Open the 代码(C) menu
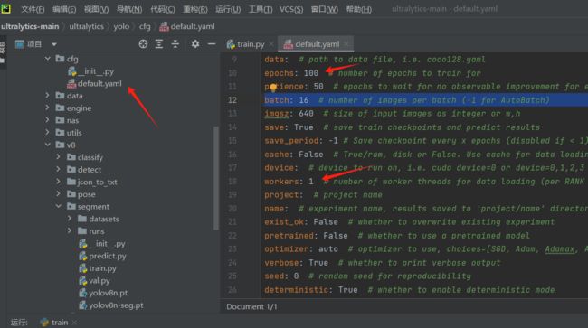This screenshot has height=328, width=588. pyautogui.click(x=163, y=9)
